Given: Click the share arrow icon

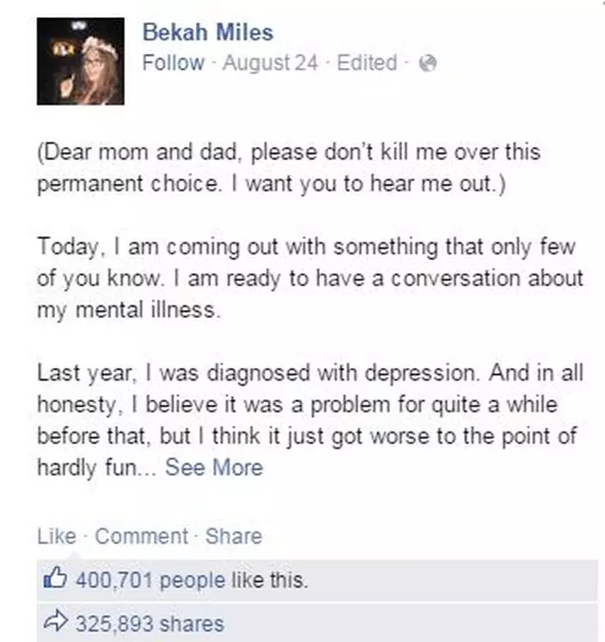Looking at the screenshot, I should coord(55,621).
